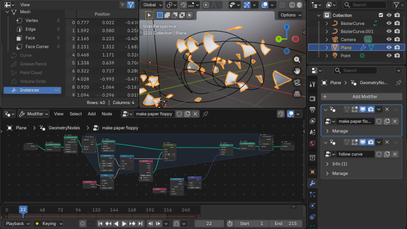Open the Global transform orientation dropdown
407x229 pixels.
[x=153, y=5]
